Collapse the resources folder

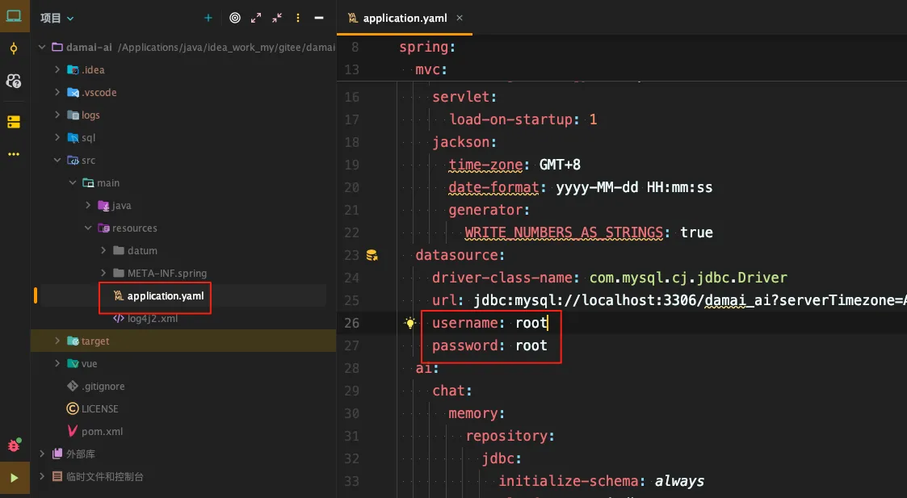point(89,228)
